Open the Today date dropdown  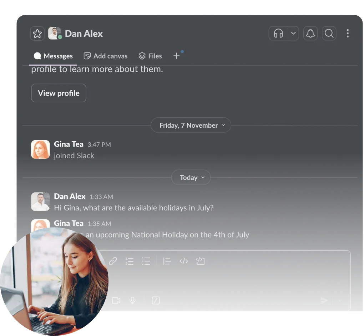click(191, 178)
